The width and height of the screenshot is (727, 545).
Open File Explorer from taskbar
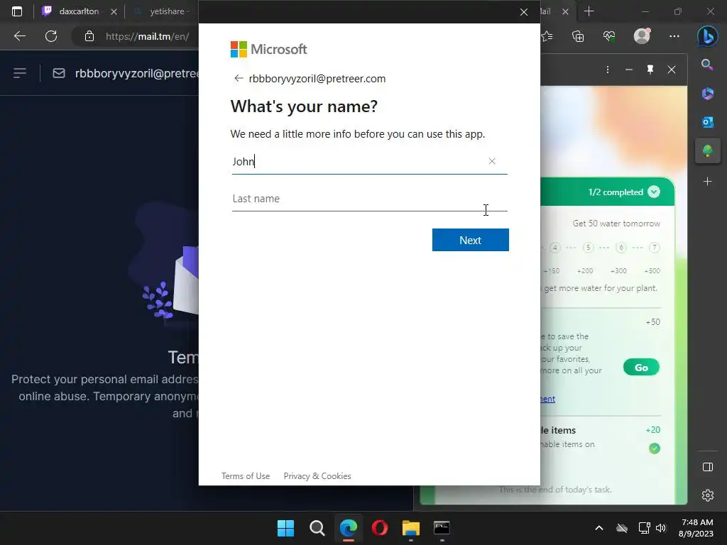411,528
